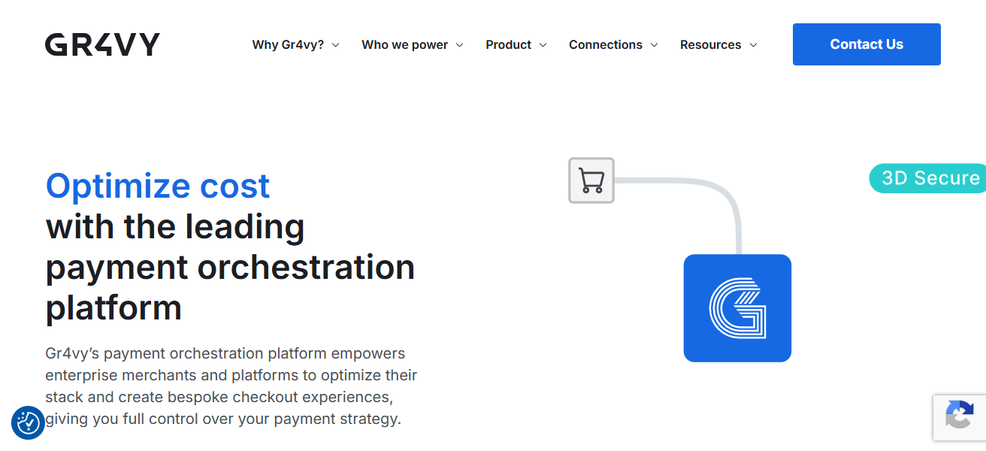Click the reCAPTCHA badge
The image size is (986, 451).
pyautogui.click(x=960, y=417)
